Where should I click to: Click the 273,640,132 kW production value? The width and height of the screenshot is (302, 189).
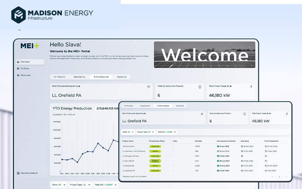[x=107, y=108]
